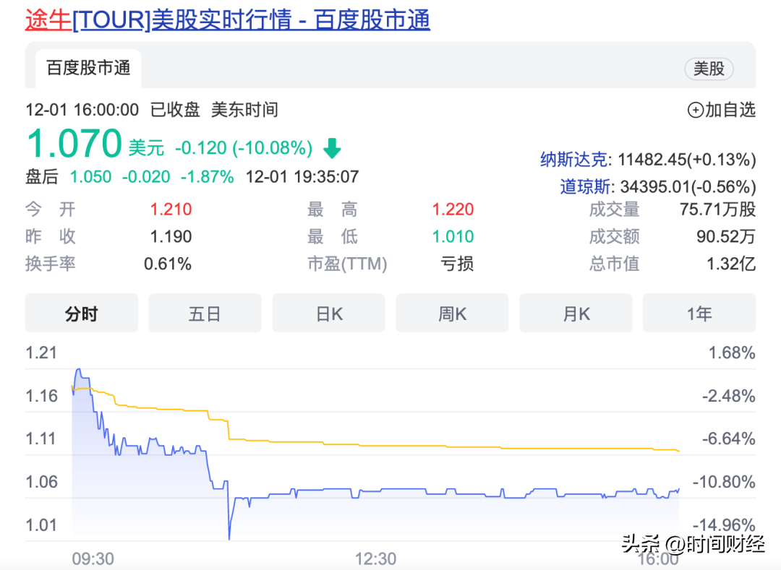Switch chart to 周K tab

point(452,314)
